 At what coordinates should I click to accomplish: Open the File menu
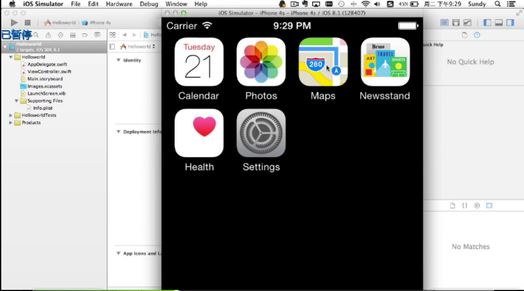[x=76, y=4]
